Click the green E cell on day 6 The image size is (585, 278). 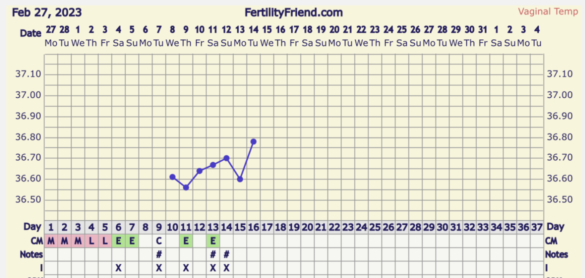(118, 241)
